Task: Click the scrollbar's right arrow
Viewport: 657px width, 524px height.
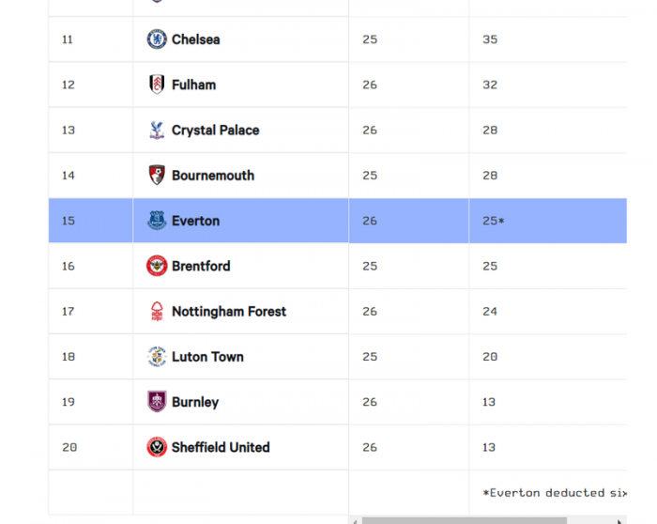Action: click(x=619, y=520)
